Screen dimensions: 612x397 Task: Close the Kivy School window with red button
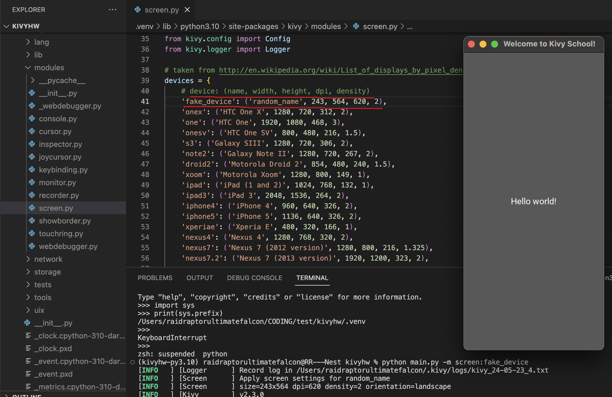pyautogui.click(x=471, y=44)
